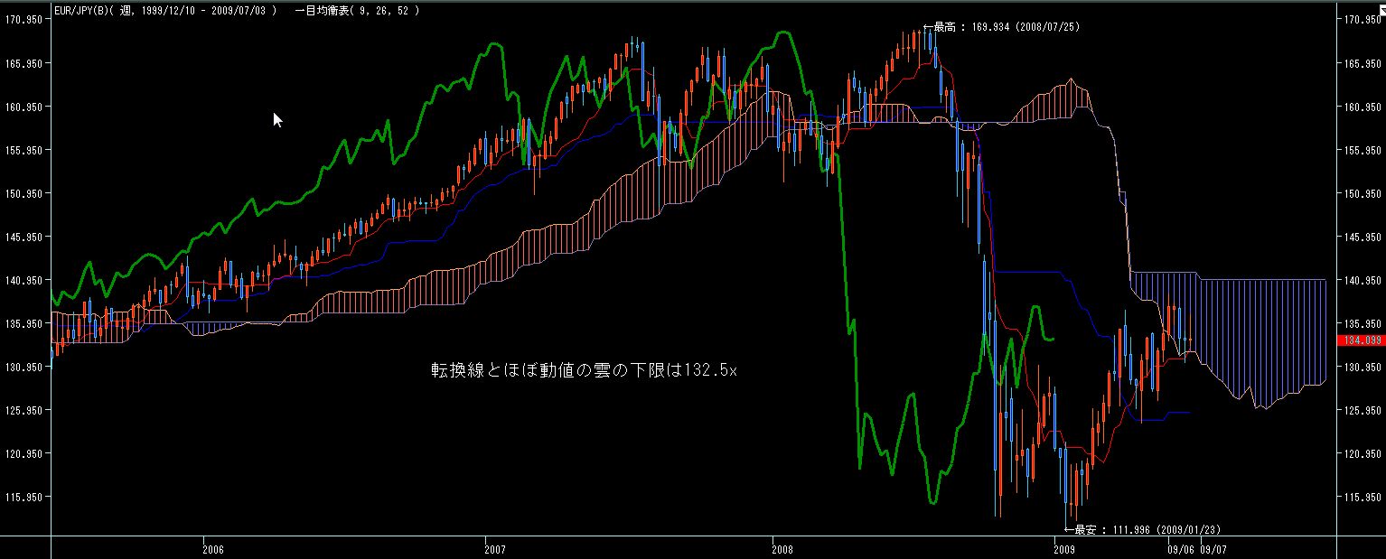Click the 2007 year marker on time axis
Image resolution: width=1386 pixels, height=559 pixels.
pos(493,548)
